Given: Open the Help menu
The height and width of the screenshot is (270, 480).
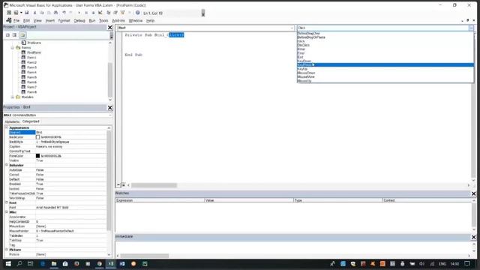Looking at the screenshot, I should (150, 20).
